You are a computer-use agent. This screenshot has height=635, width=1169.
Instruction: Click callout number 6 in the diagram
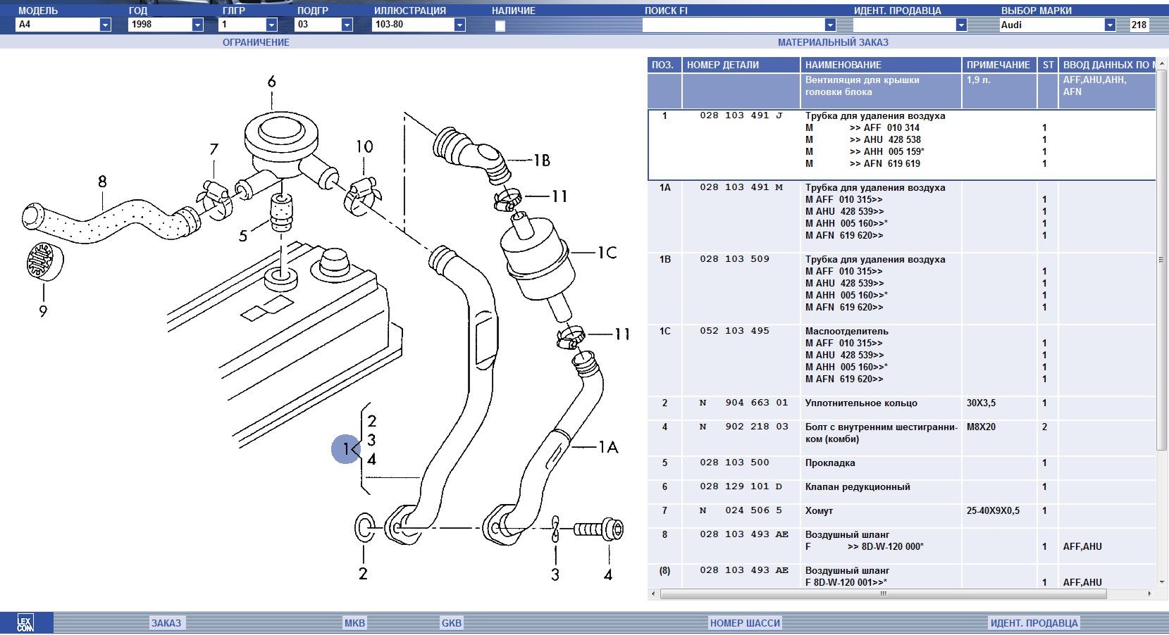pyautogui.click(x=271, y=82)
